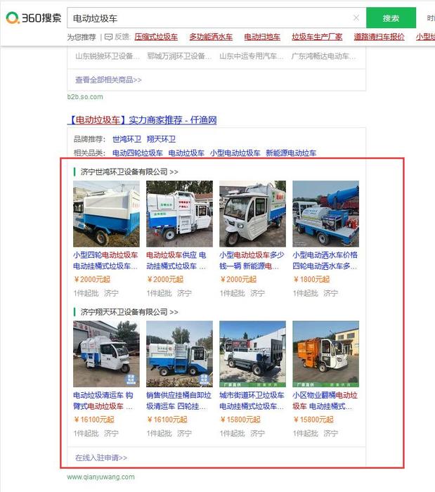This screenshot has height=492, width=435.
Task: Open thumbnail of blue sprayer water truck
Action: [325, 214]
